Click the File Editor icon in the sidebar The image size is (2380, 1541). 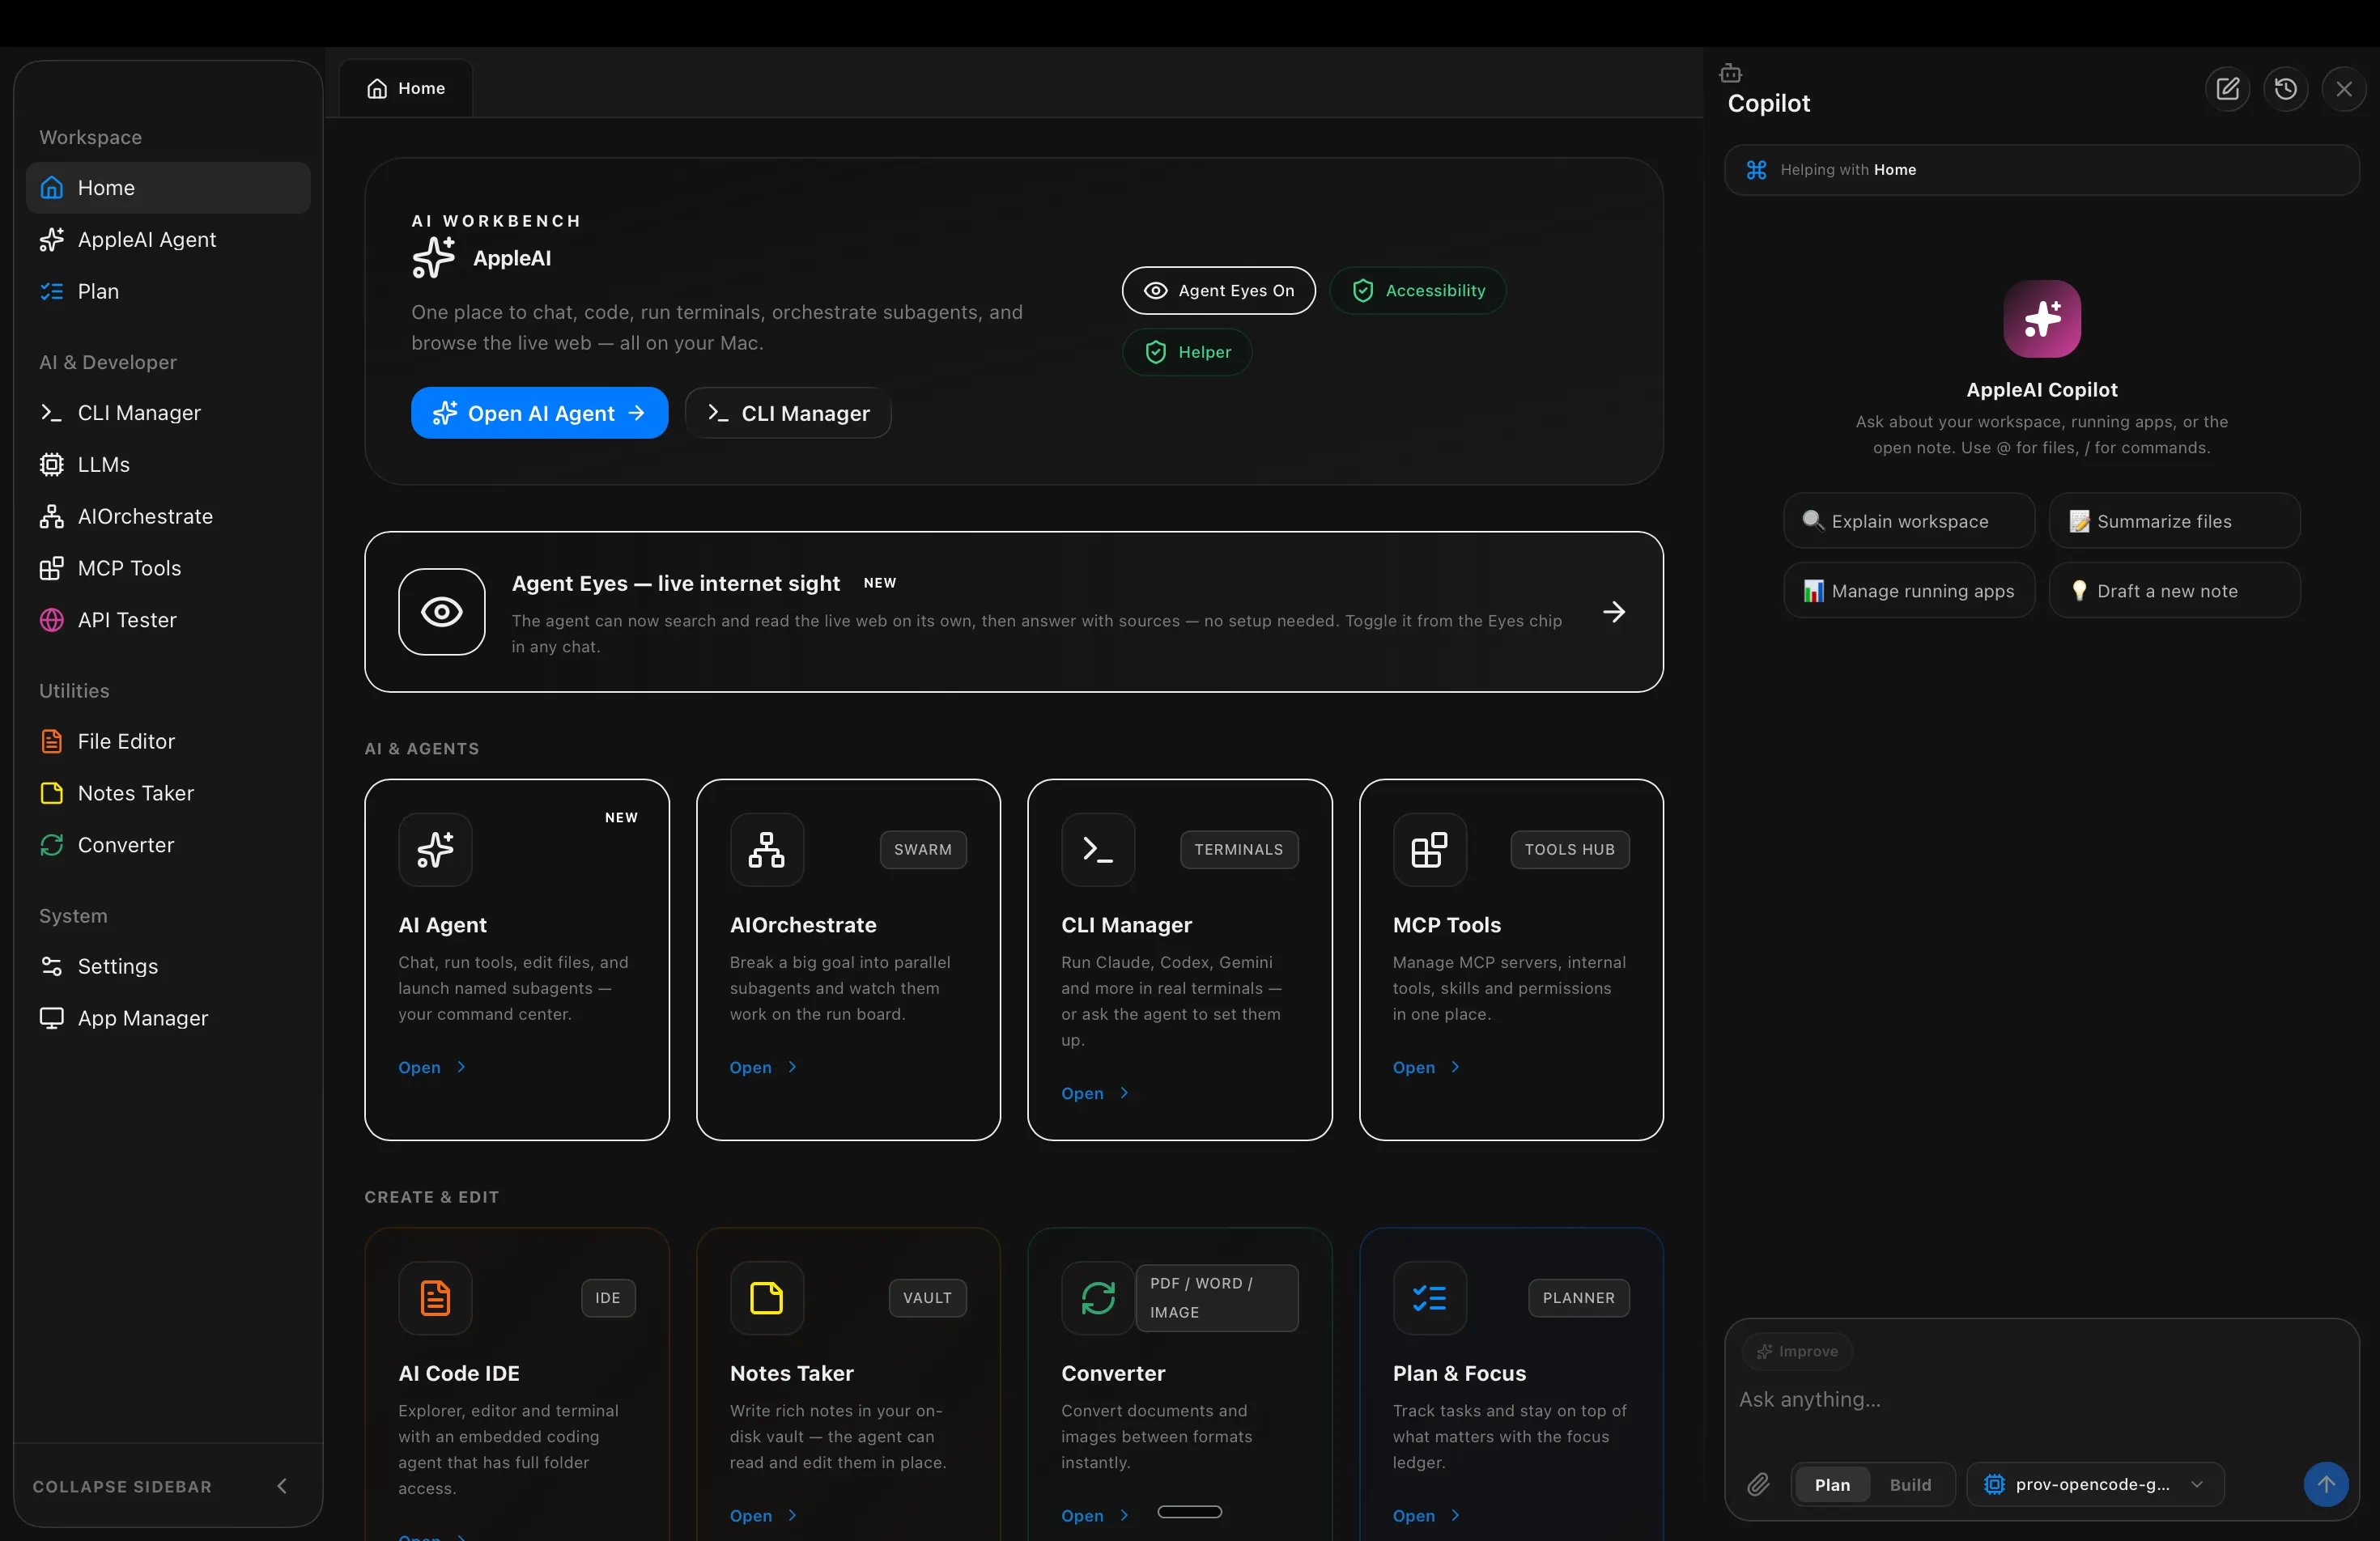[x=51, y=741]
